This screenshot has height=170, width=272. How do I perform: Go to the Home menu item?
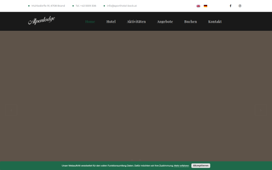pyautogui.click(x=90, y=21)
